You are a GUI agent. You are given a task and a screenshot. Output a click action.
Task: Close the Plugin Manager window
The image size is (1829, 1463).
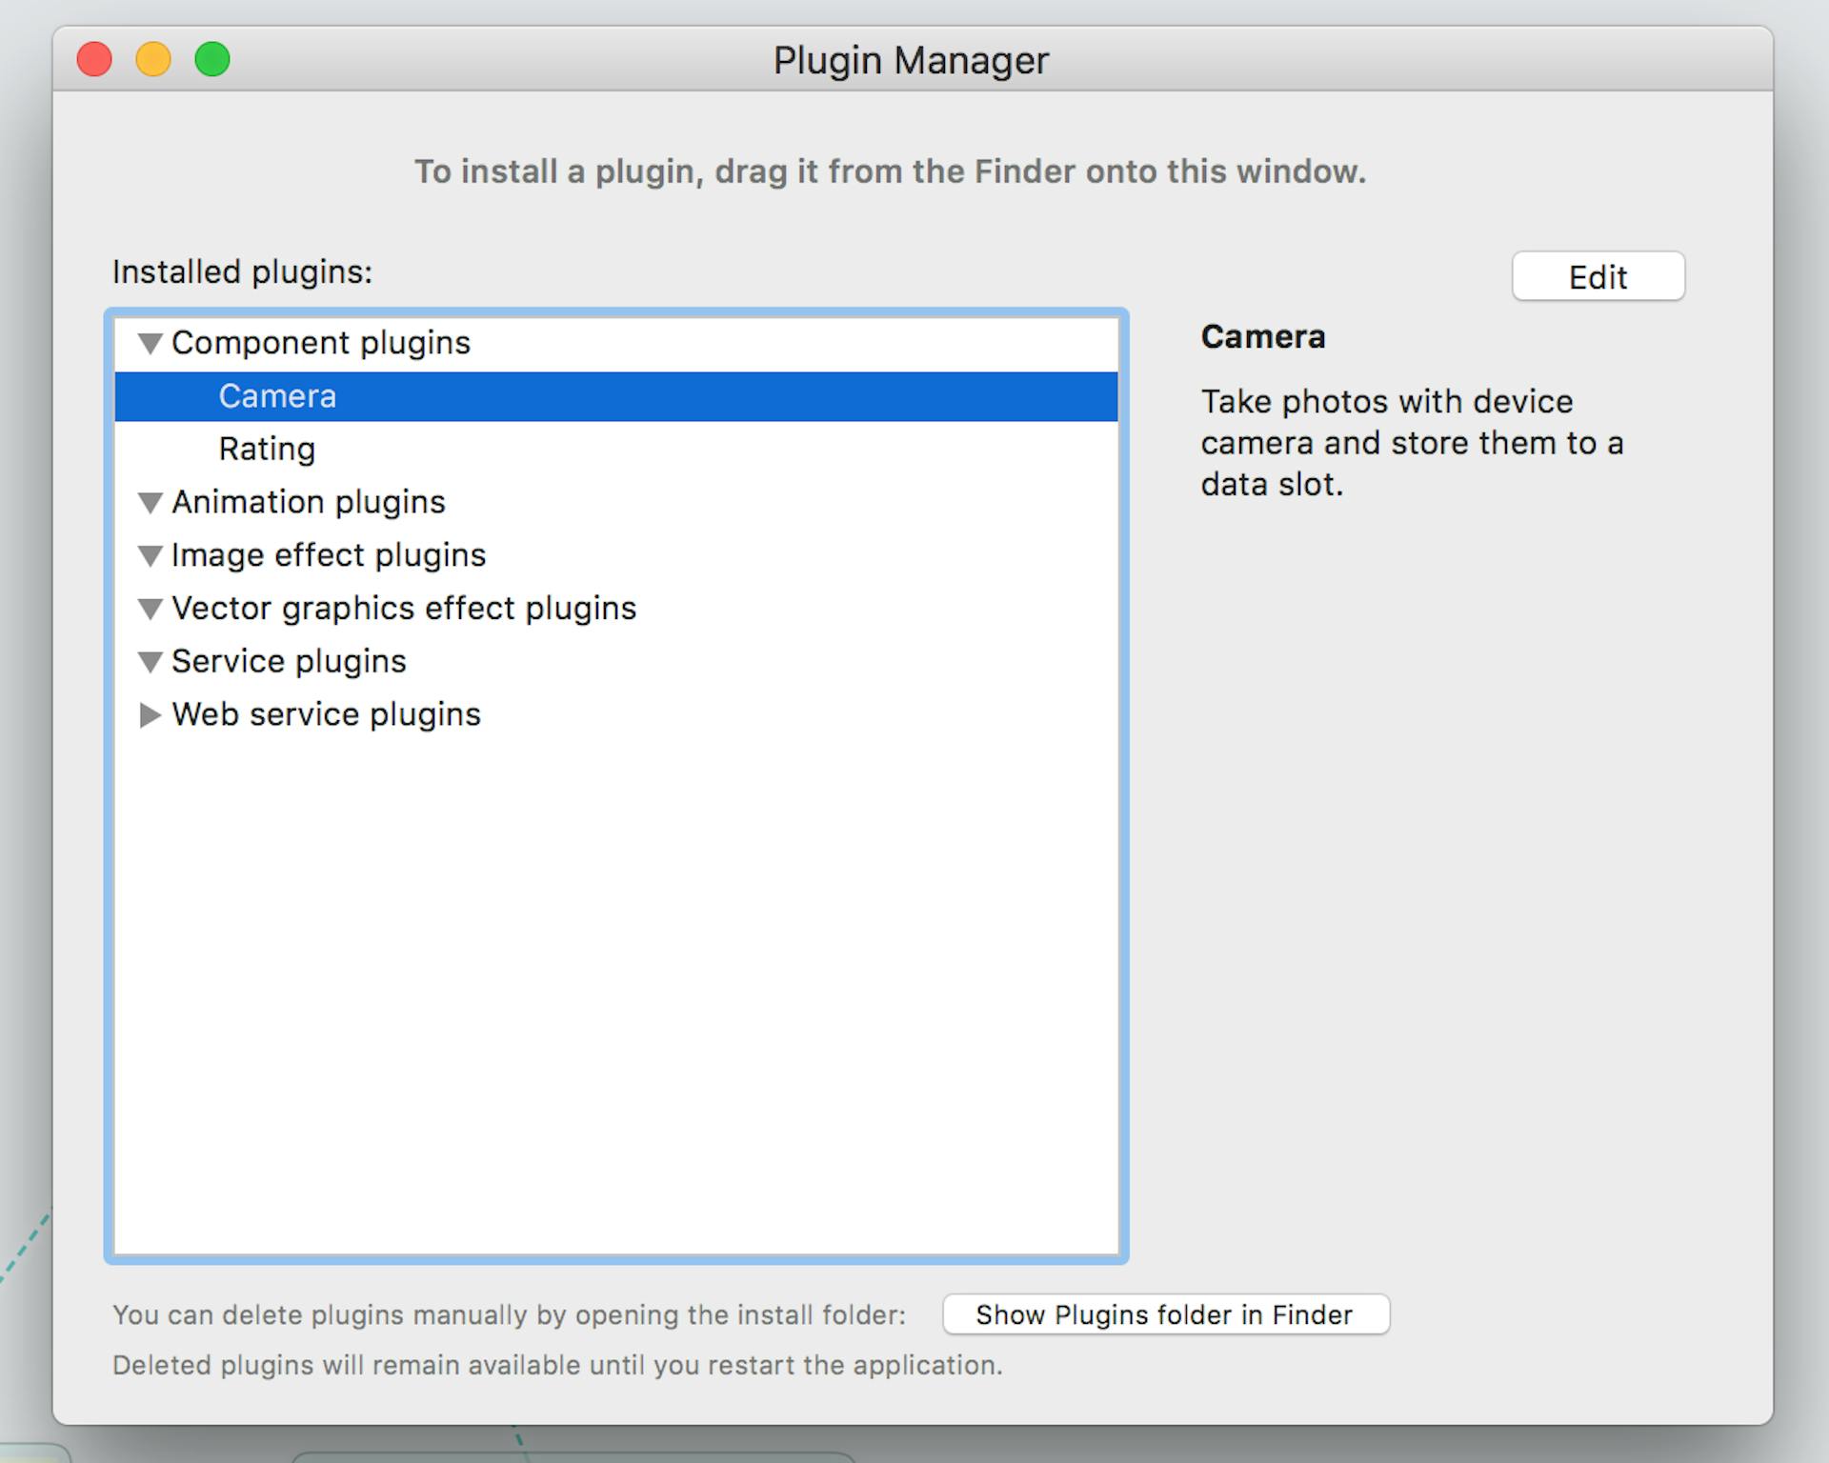[x=92, y=59]
